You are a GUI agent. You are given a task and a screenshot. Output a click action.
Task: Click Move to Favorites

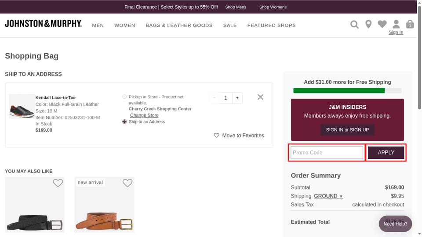[x=239, y=136]
